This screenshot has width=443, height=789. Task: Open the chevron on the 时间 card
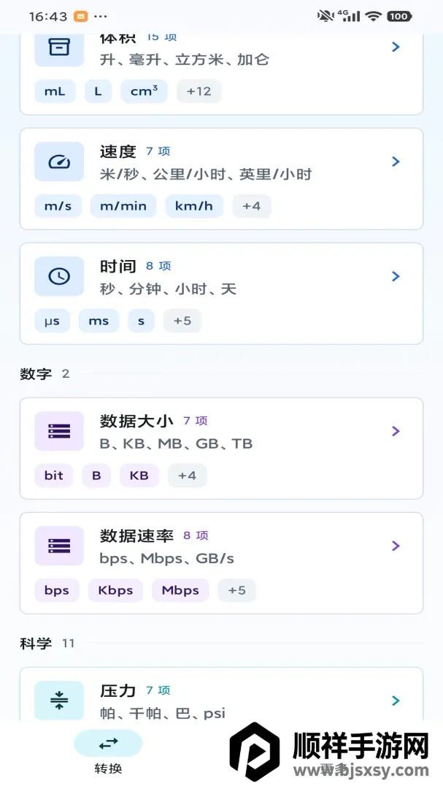click(396, 276)
